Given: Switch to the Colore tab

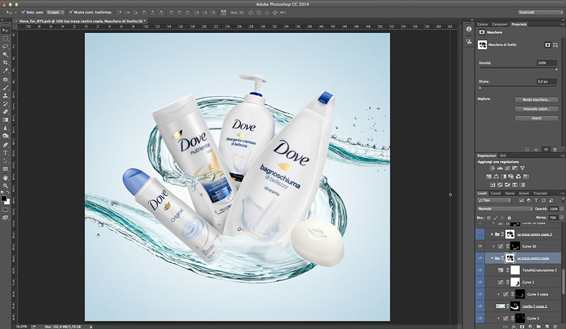Looking at the screenshot, I should (482, 24).
